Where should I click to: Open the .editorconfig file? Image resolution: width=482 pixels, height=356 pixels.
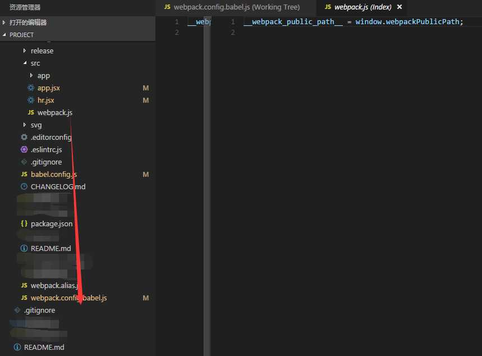(51, 137)
